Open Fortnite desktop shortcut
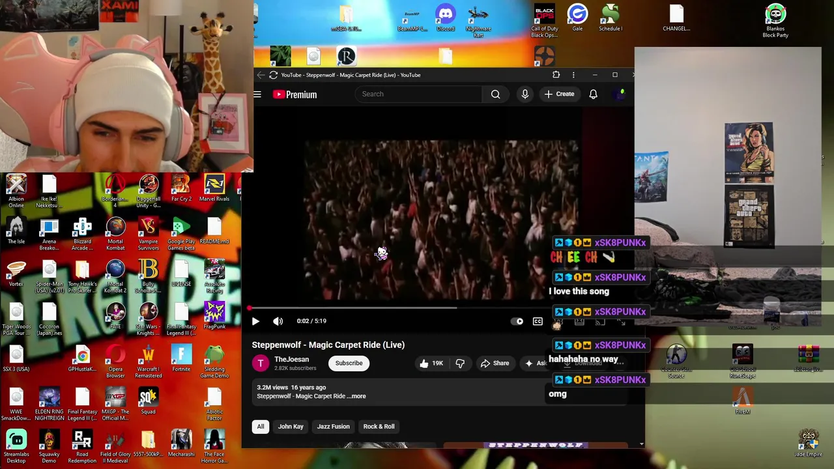 (x=181, y=360)
